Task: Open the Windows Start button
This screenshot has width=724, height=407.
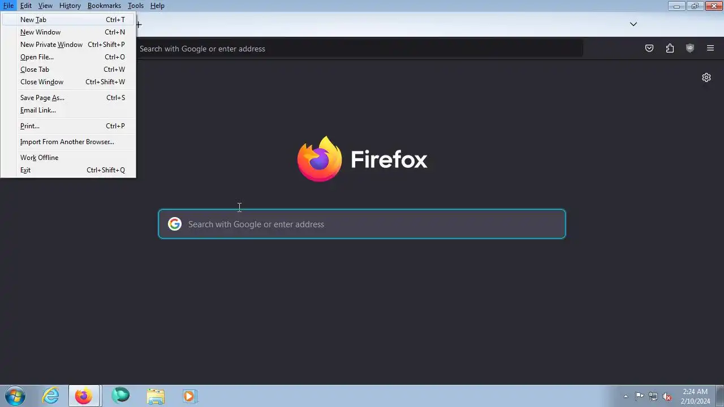Action: (15, 396)
